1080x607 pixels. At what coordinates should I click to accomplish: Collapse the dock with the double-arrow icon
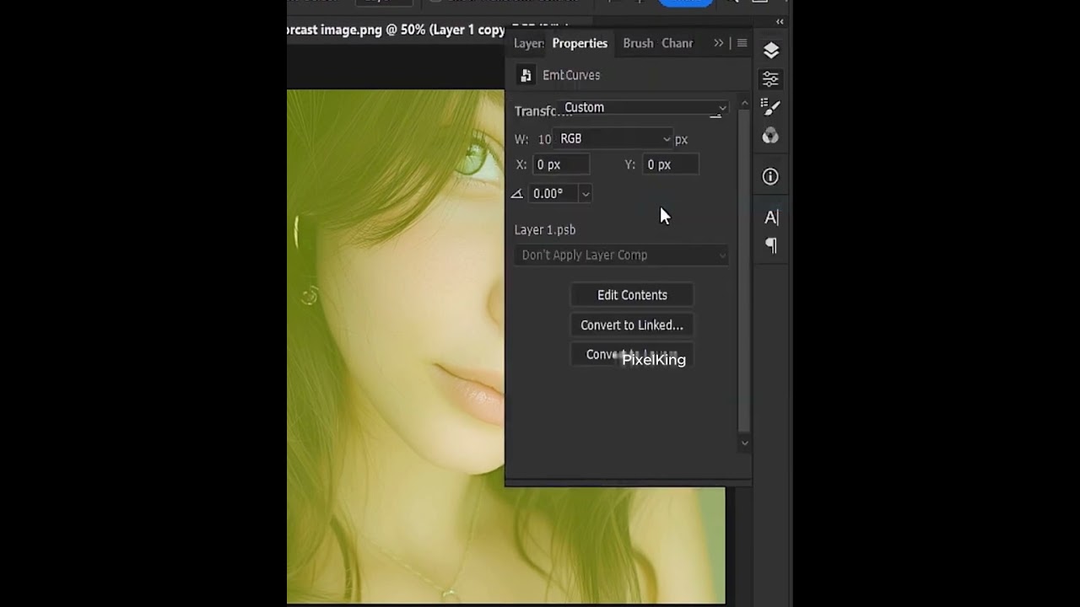coord(780,22)
